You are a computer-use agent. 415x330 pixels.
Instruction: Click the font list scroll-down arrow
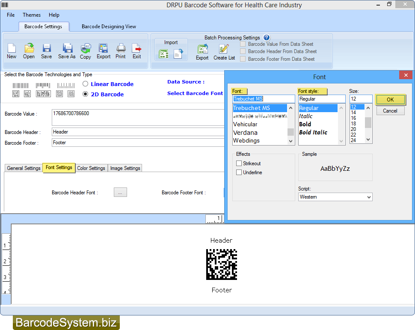(x=290, y=141)
